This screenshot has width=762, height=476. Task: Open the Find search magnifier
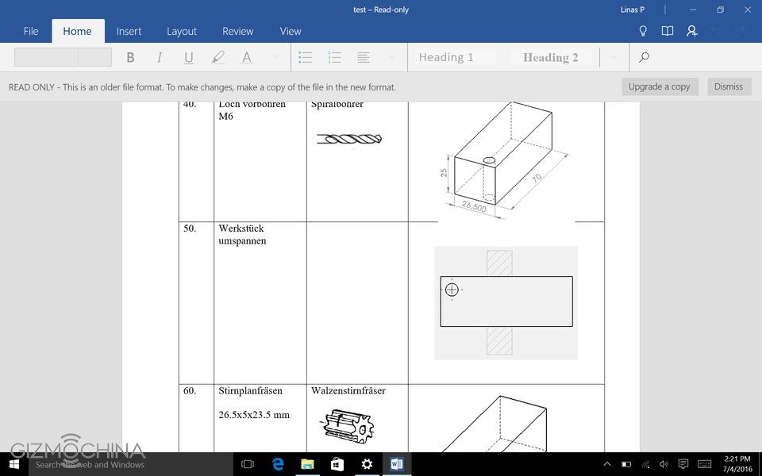coord(644,57)
